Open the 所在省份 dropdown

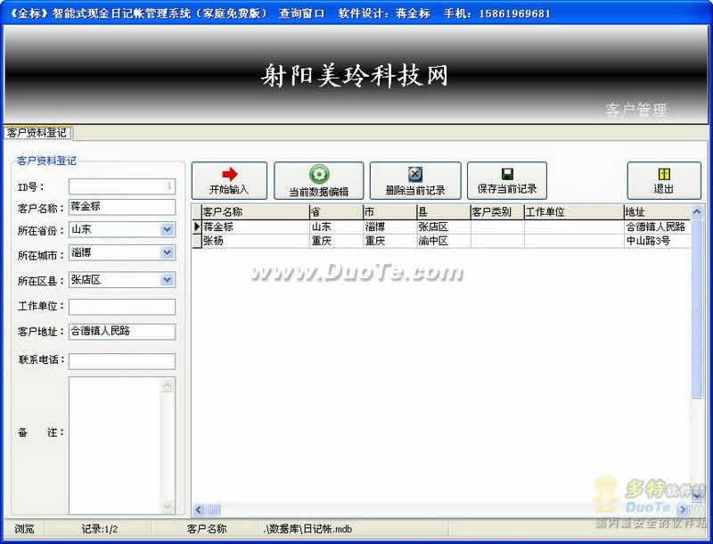(168, 229)
